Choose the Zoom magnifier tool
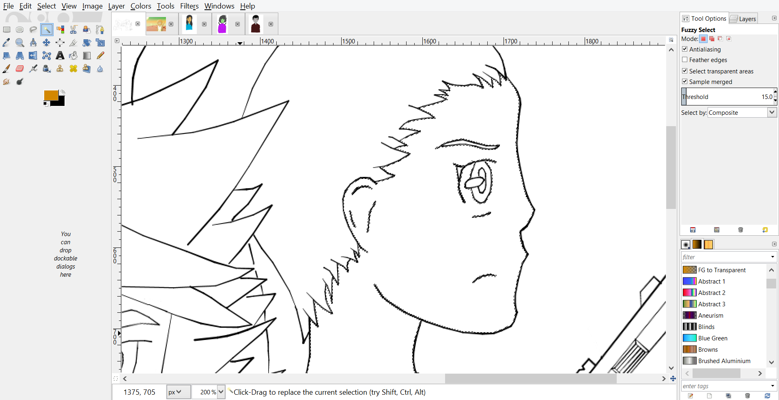 click(19, 43)
